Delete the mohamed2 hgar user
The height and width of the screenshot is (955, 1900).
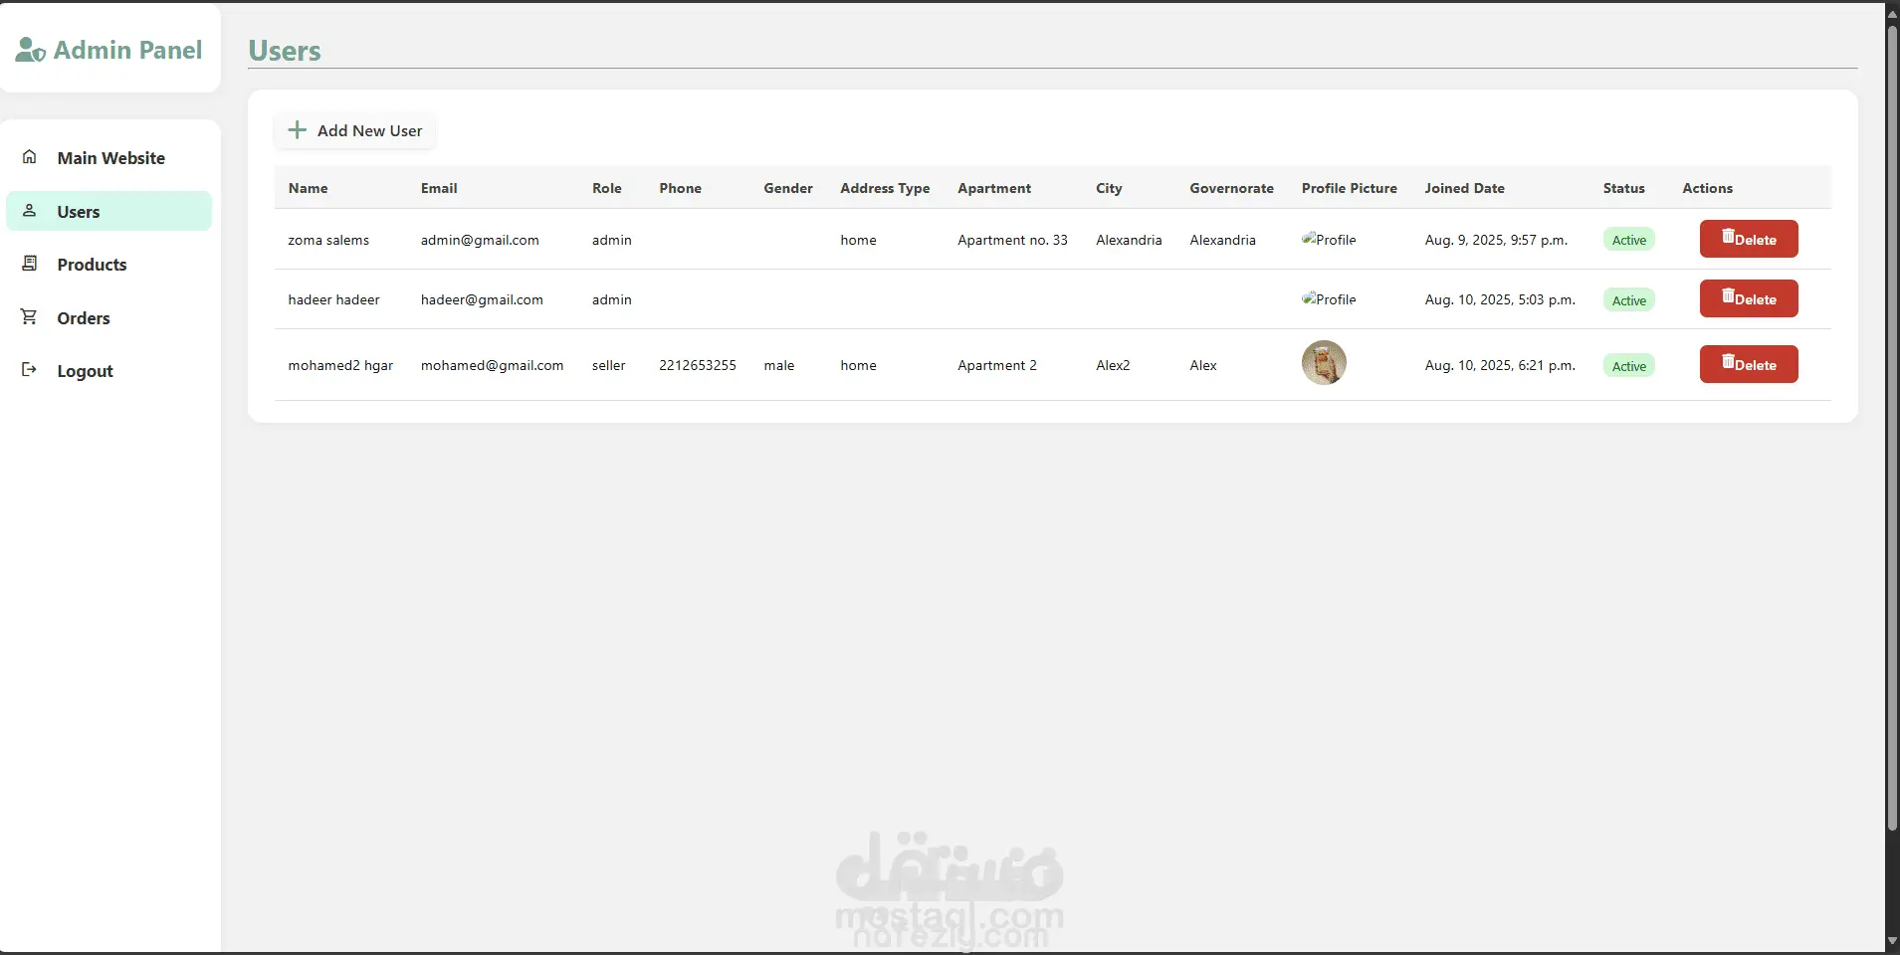tap(1749, 364)
